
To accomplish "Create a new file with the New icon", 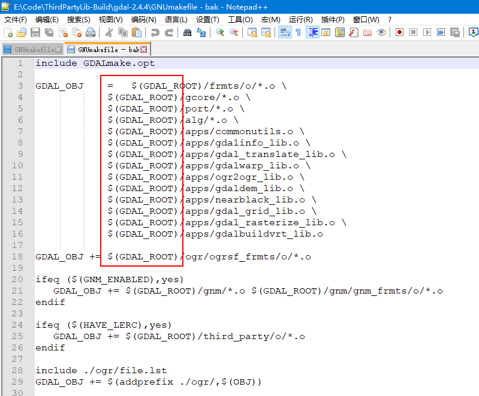I will point(8,32).
